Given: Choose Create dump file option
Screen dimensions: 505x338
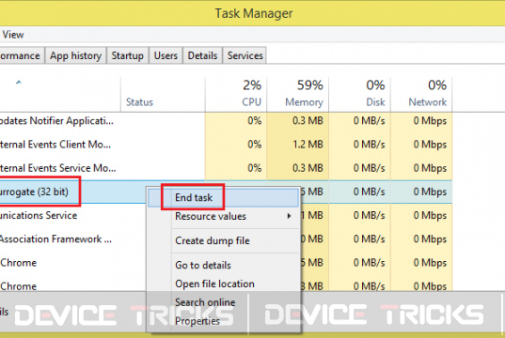Looking at the screenshot, I should [213, 240].
